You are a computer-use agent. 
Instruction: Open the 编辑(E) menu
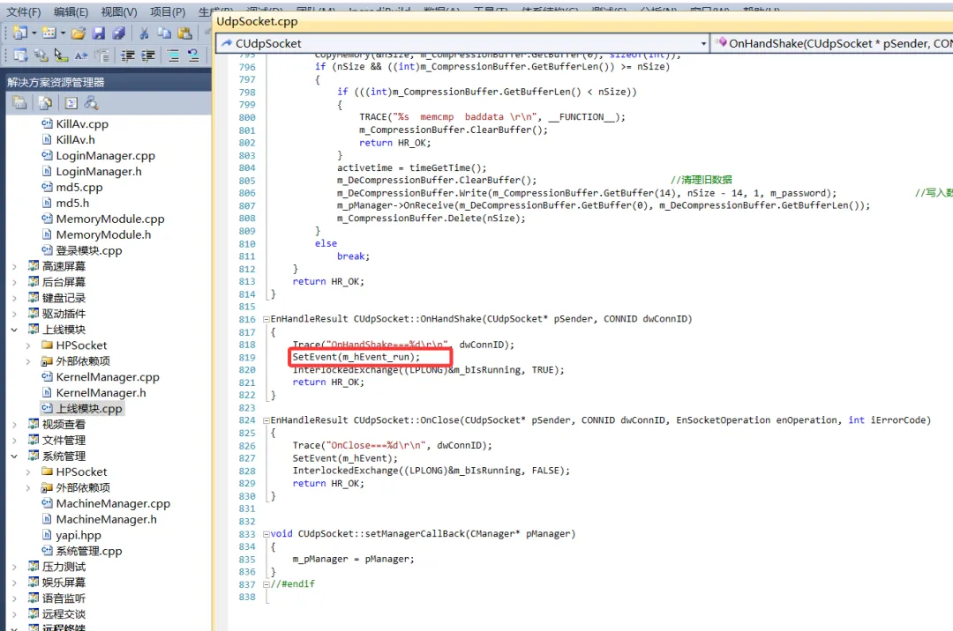coord(71,12)
